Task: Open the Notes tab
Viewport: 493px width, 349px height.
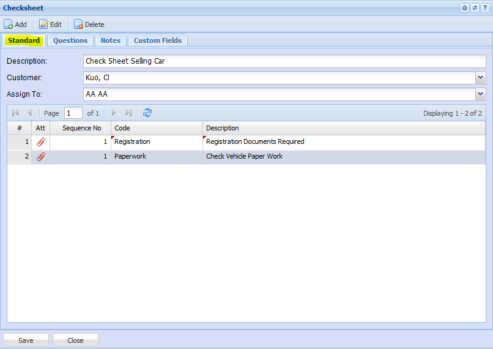Action: click(111, 40)
